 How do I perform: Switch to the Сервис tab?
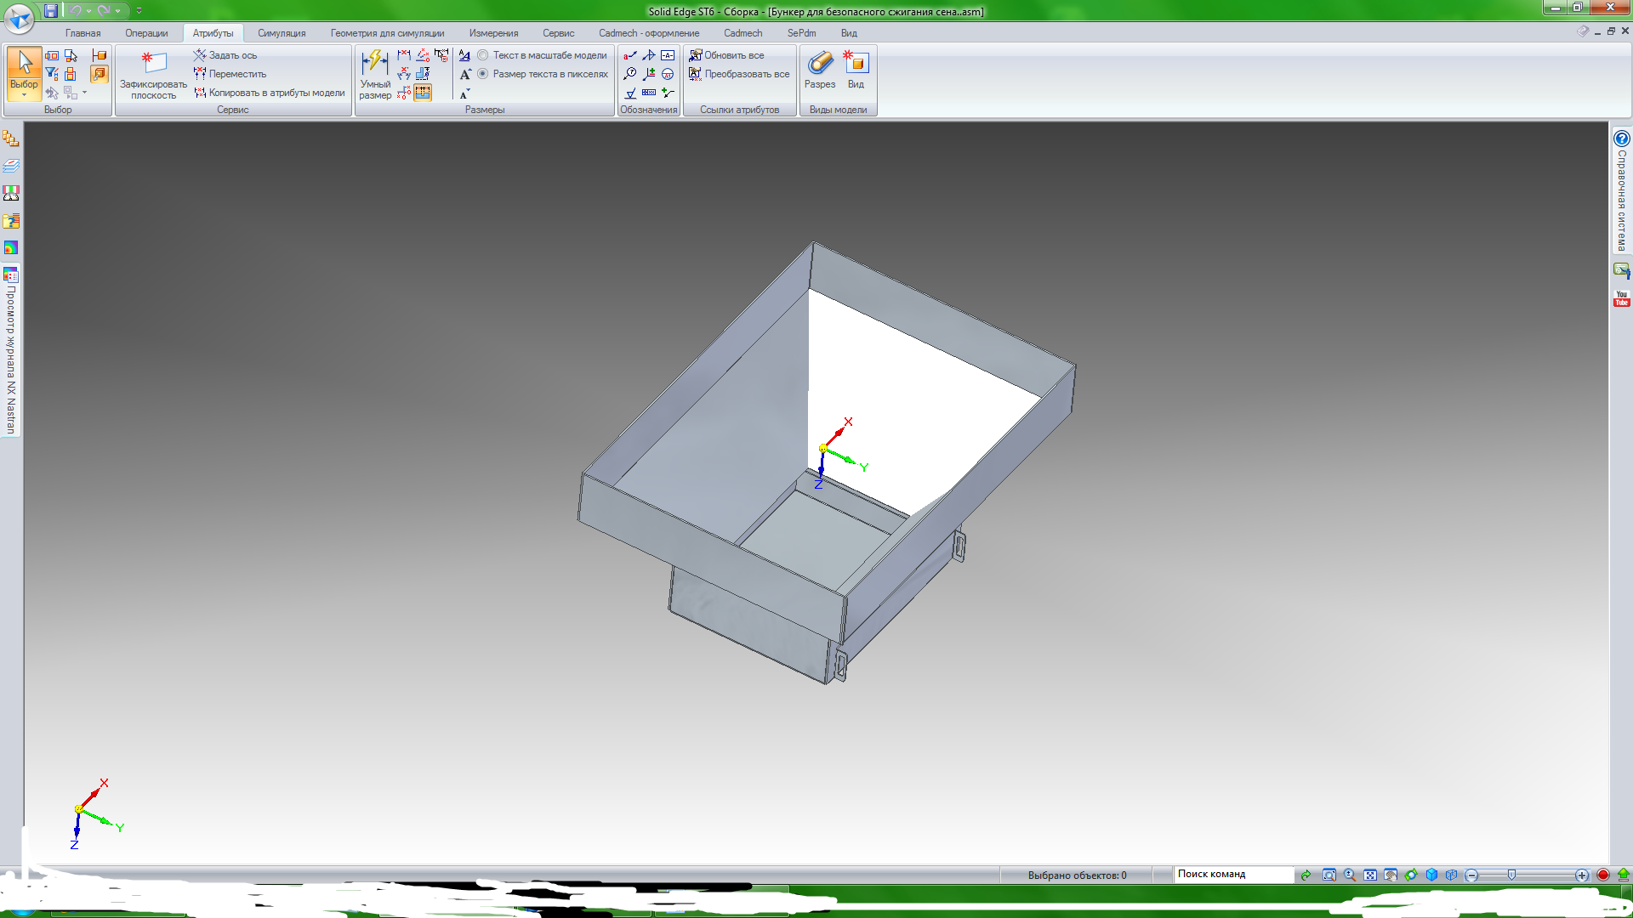[x=558, y=33]
